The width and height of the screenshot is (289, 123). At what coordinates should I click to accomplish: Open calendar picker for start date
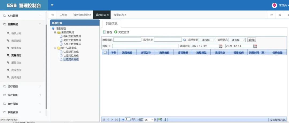[x=220, y=46]
